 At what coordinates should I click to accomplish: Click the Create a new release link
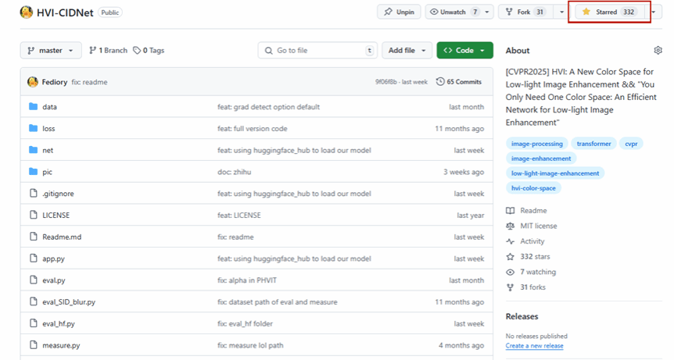534,346
